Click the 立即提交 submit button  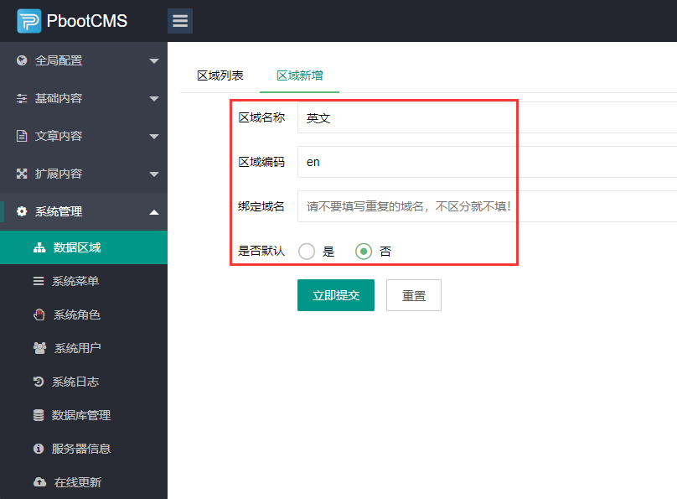[x=335, y=294]
